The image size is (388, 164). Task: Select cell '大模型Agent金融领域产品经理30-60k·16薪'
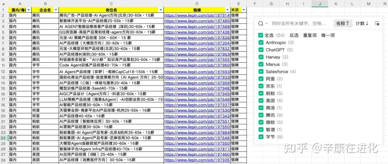(111, 143)
